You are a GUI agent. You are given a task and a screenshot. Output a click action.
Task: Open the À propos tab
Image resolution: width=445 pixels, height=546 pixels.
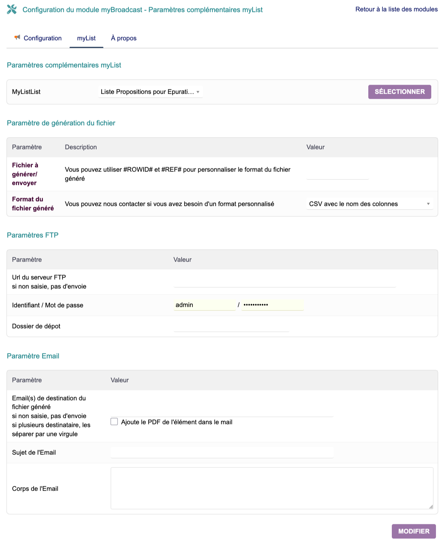coord(123,38)
